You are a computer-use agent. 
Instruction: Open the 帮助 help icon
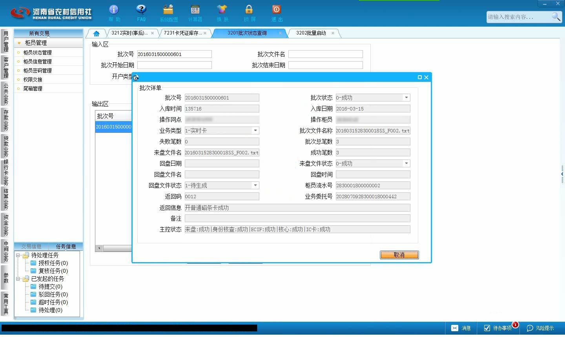[114, 13]
